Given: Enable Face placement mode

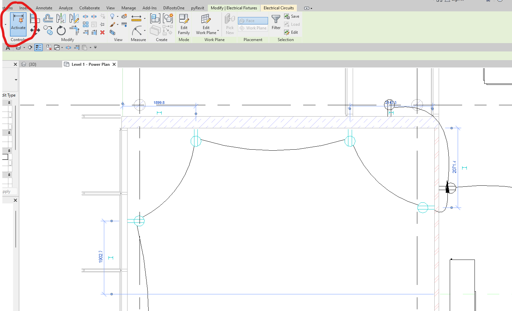Looking at the screenshot, I should [253, 20].
